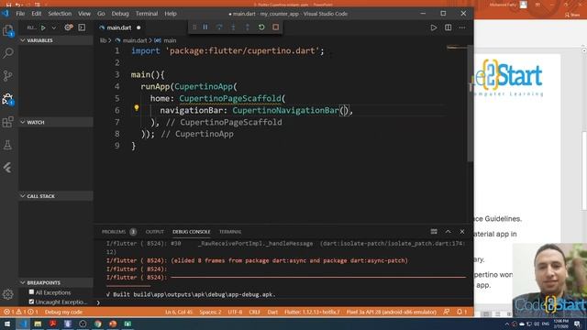
Task: Switch to the Output panel tab
Action: click(x=155, y=232)
